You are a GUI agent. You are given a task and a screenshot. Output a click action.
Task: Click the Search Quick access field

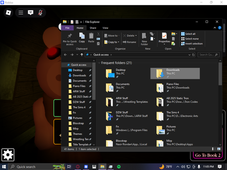click(x=208, y=55)
